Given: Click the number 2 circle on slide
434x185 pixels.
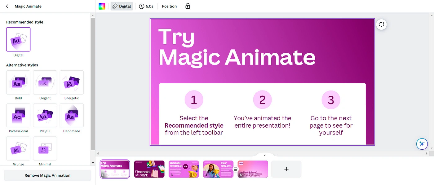Looking at the screenshot, I should [x=262, y=100].
